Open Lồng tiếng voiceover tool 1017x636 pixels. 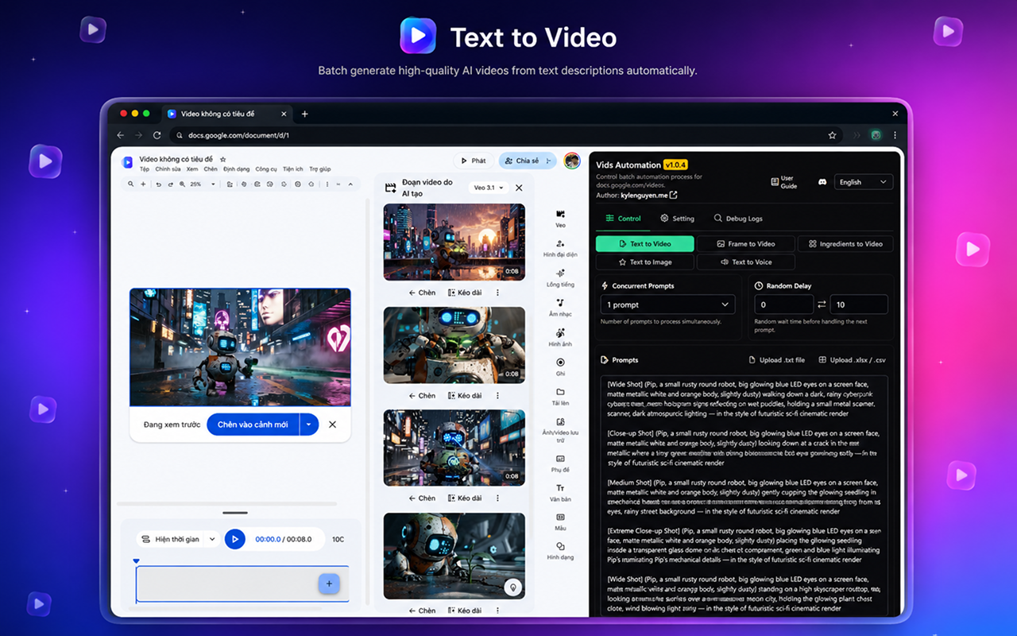click(560, 277)
